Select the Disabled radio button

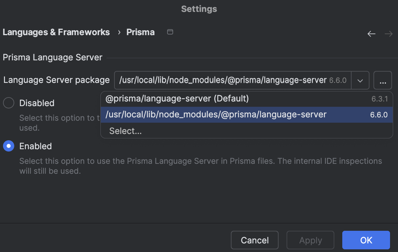tap(8, 103)
